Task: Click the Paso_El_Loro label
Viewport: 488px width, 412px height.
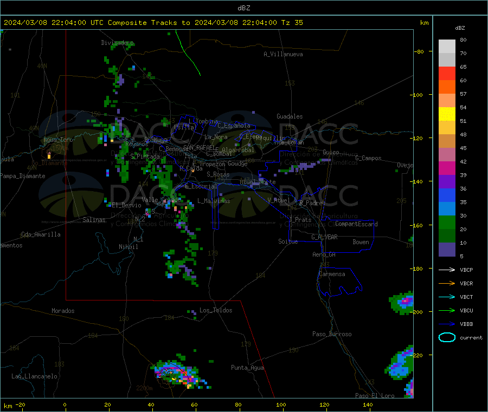Action: click(x=375, y=396)
